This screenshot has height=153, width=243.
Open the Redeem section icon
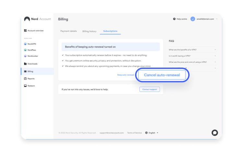click(25, 86)
